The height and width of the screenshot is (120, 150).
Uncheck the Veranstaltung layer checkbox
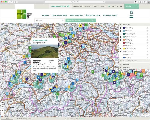[121, 28]
